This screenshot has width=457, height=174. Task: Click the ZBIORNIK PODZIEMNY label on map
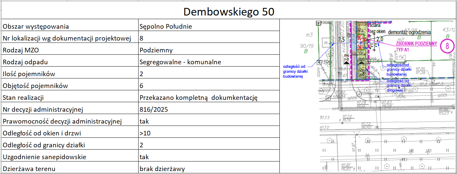[416, 43]
